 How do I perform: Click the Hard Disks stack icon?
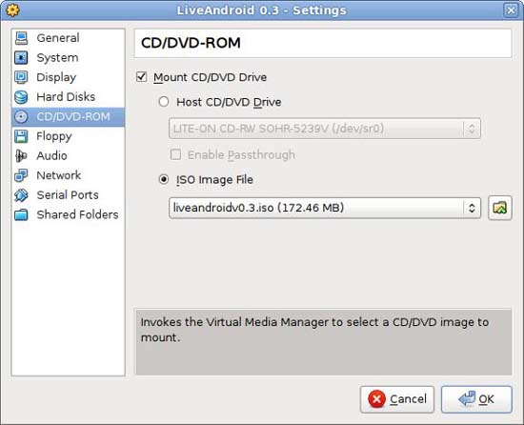[x=21, y=97]
